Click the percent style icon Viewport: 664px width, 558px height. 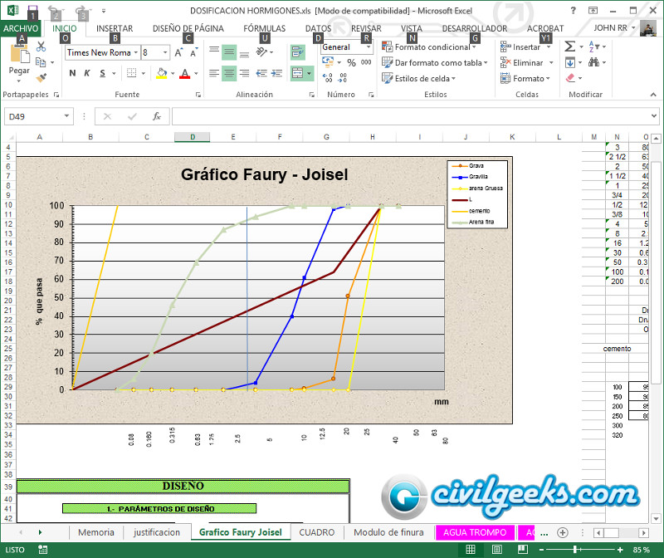[x=350, y=62]
